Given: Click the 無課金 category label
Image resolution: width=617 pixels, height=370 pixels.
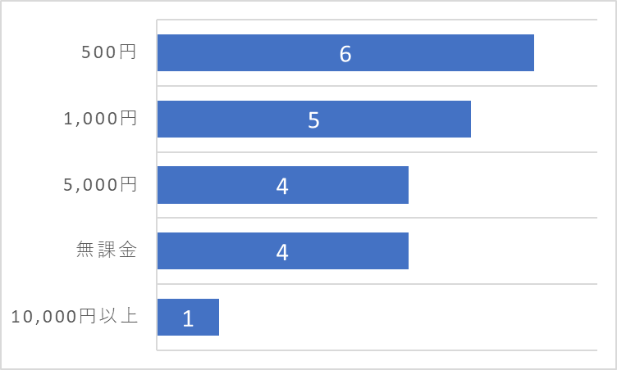Looking at the screenshot, I should 106,250.
